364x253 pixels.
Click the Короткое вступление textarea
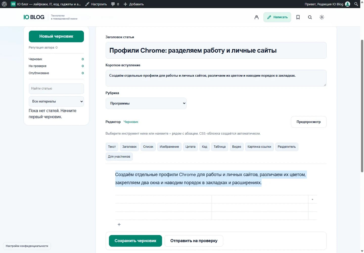[216, 78]
